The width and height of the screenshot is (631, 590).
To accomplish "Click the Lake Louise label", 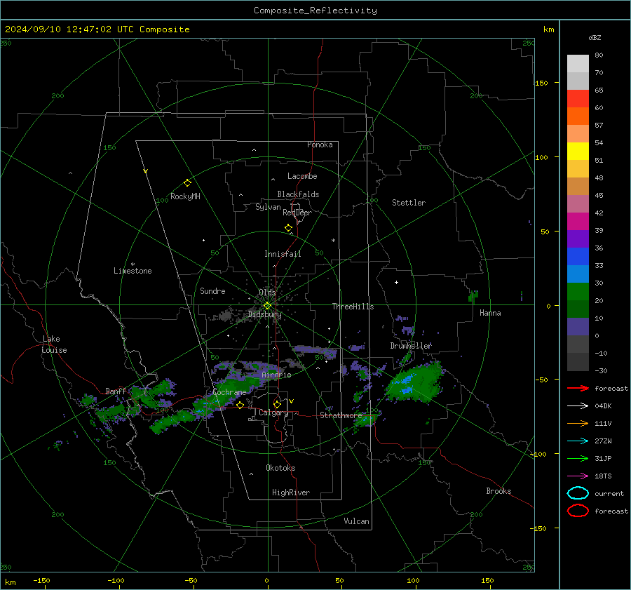I will pos(54,344).
